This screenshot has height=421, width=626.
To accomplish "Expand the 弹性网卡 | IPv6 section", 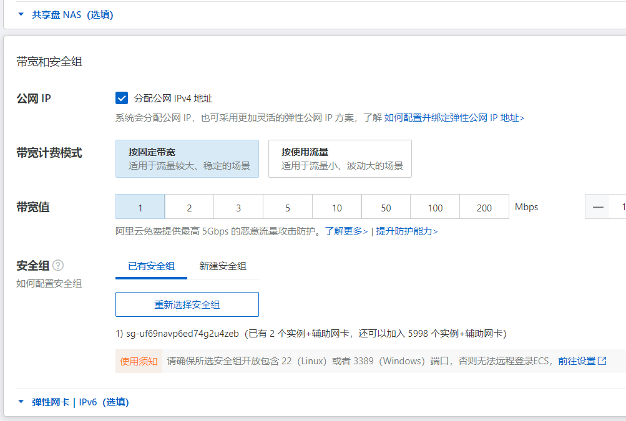I will (x=80, y=402).
